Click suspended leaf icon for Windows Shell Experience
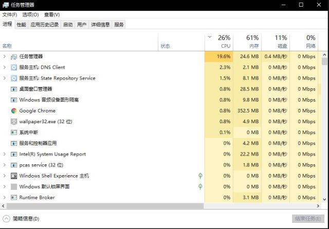The height and width of the screenshot is (229, 329). pos(200,176)
